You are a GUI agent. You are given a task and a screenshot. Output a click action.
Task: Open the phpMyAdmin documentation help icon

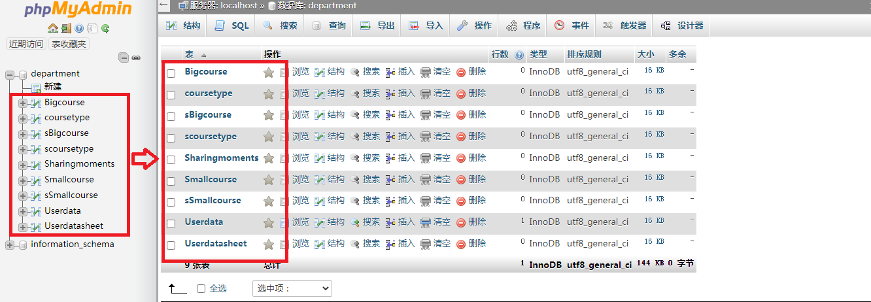click(80, 28)
